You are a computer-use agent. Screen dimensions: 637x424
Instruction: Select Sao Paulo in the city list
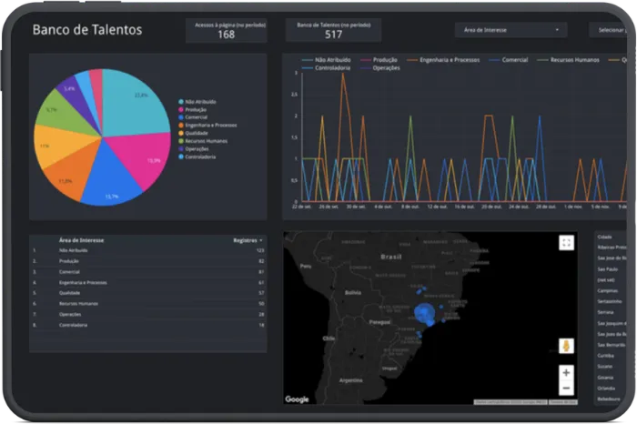pyautogui.click(x=607, y=269)
